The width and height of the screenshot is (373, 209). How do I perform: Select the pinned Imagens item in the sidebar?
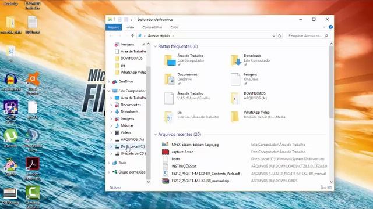tap(128, 44)
